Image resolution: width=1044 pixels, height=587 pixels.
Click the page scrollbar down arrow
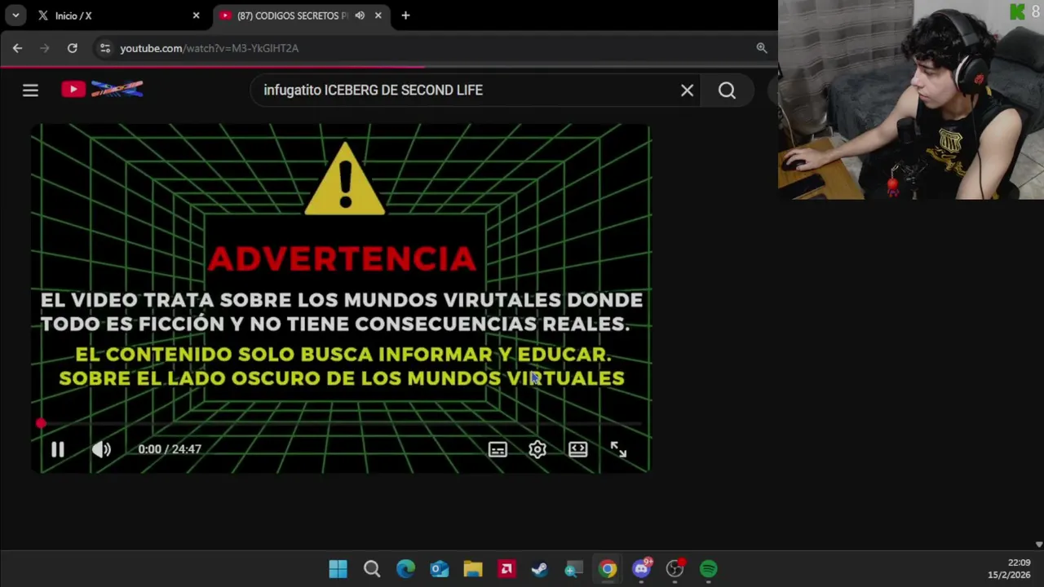point(1038,544)
